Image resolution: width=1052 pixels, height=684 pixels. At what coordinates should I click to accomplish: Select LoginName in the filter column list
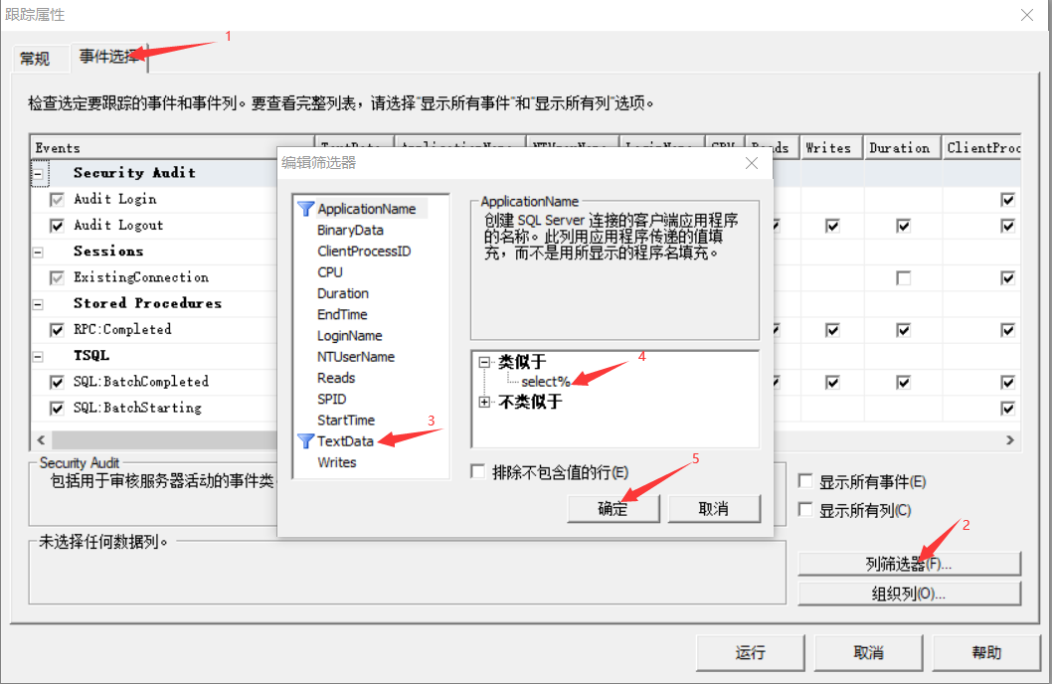click(x=350, y=336)
